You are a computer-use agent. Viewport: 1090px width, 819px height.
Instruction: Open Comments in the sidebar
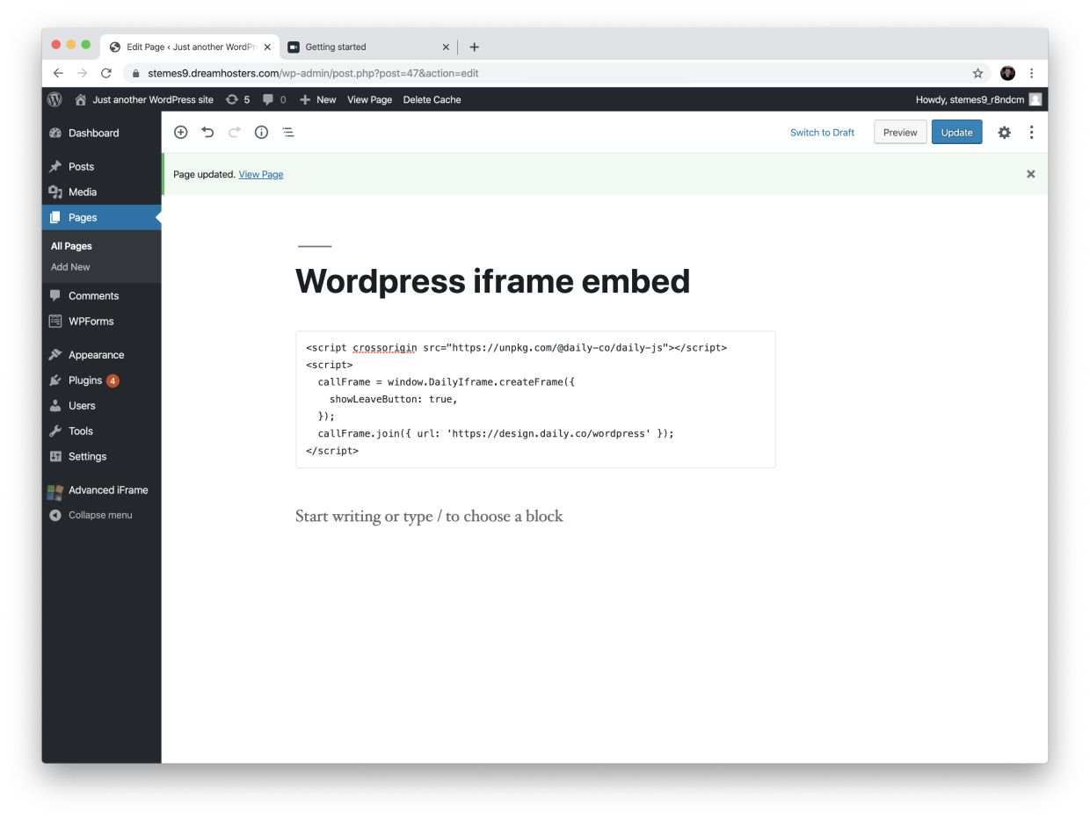click(102, 295)
